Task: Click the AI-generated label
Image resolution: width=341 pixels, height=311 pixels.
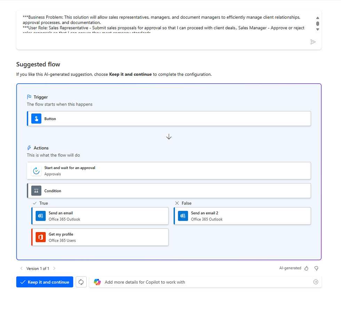Action: coord(290,268)
